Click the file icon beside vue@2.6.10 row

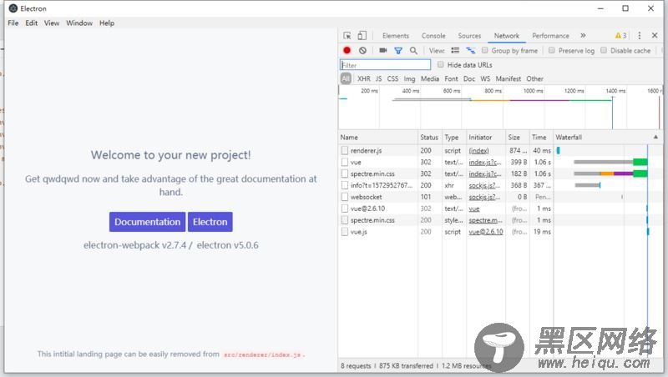pos(345,209)
